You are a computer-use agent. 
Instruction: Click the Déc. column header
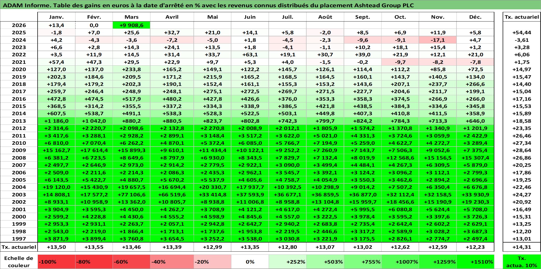tap(475, 17)
